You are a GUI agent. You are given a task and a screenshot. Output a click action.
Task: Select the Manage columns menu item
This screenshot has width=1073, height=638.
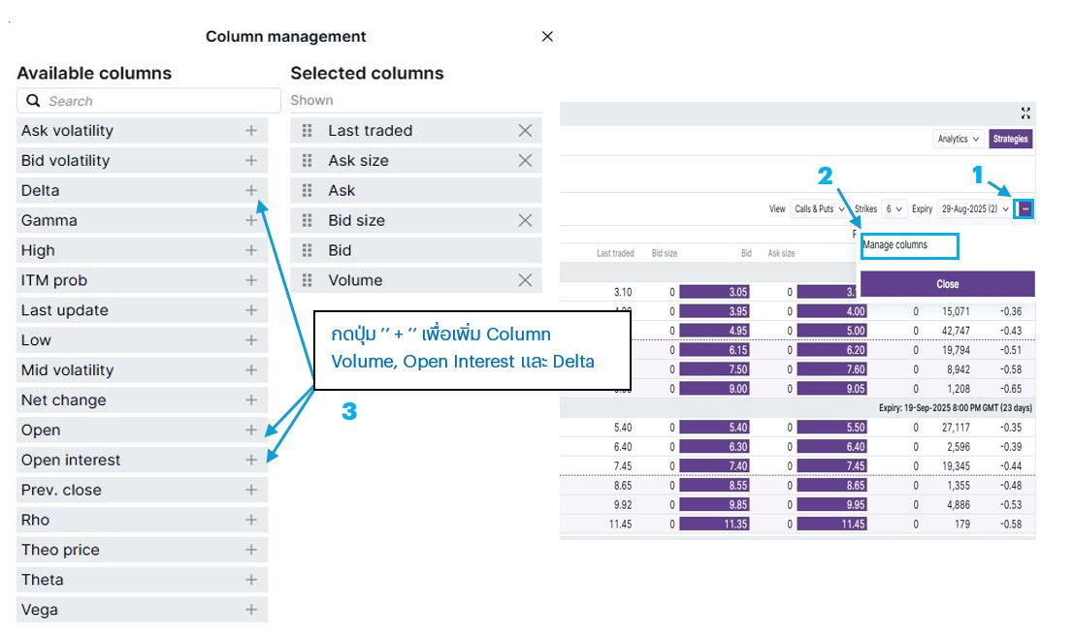pyautogui.click(x=908, y=246)
